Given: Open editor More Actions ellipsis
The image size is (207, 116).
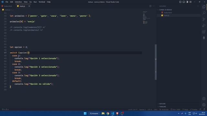Looking at the screenshot, I should (x=154, y=6).
